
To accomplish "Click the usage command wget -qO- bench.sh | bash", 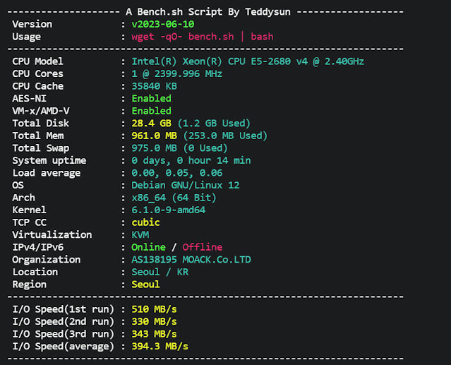I will [x=203, y=37].
